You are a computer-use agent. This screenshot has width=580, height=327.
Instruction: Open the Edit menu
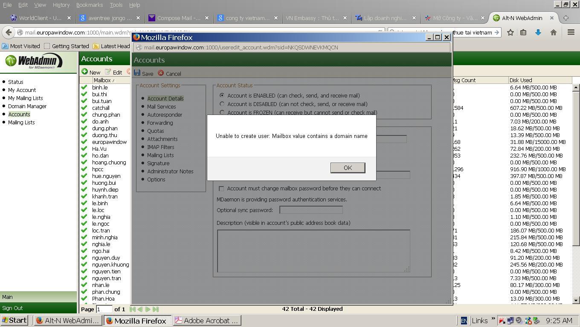point(23,5)
